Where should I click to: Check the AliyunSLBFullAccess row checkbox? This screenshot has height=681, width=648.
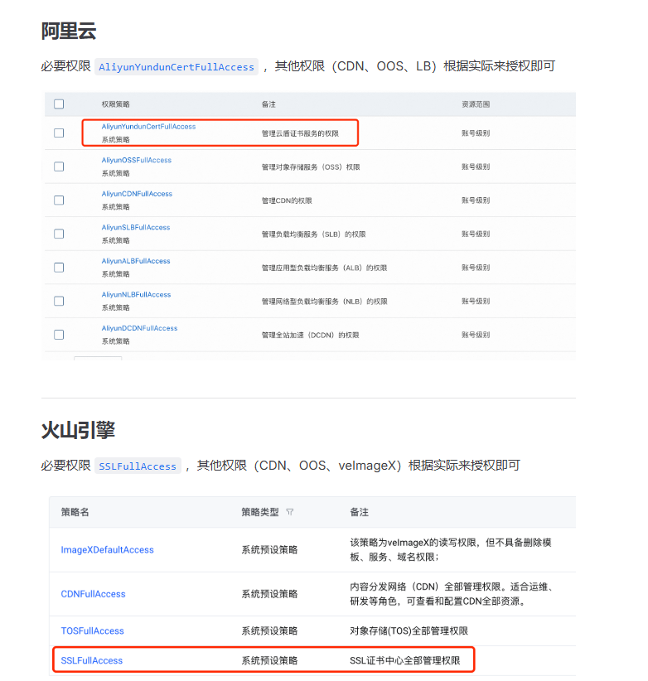coord(59,234)
